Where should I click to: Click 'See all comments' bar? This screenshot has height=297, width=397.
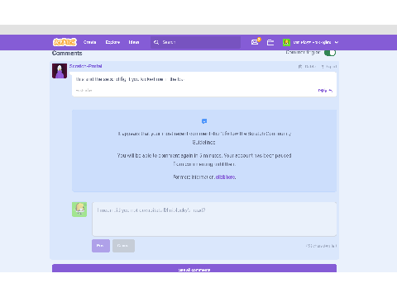tap(194, 268)
